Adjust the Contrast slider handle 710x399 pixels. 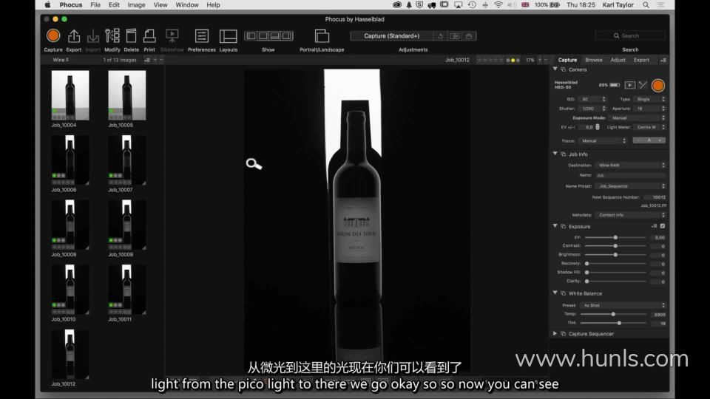coord(615,245)
